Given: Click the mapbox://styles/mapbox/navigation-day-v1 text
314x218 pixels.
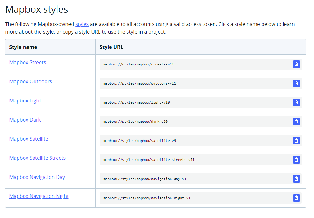Looking at the screenshot, I should pos(145,179).
